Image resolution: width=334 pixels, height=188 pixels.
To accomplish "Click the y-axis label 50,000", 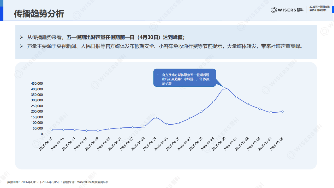I will click(38, 128).
